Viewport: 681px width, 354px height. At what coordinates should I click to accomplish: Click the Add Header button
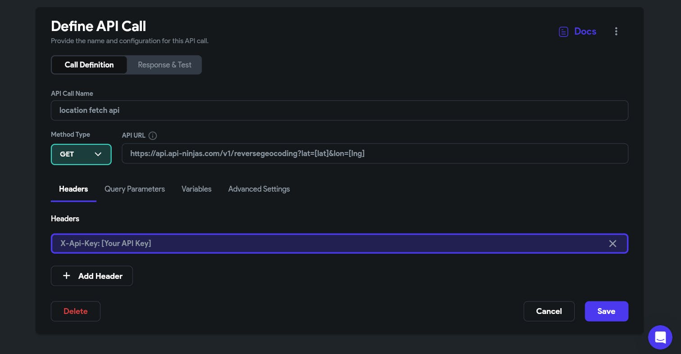[x=92, y=276]
